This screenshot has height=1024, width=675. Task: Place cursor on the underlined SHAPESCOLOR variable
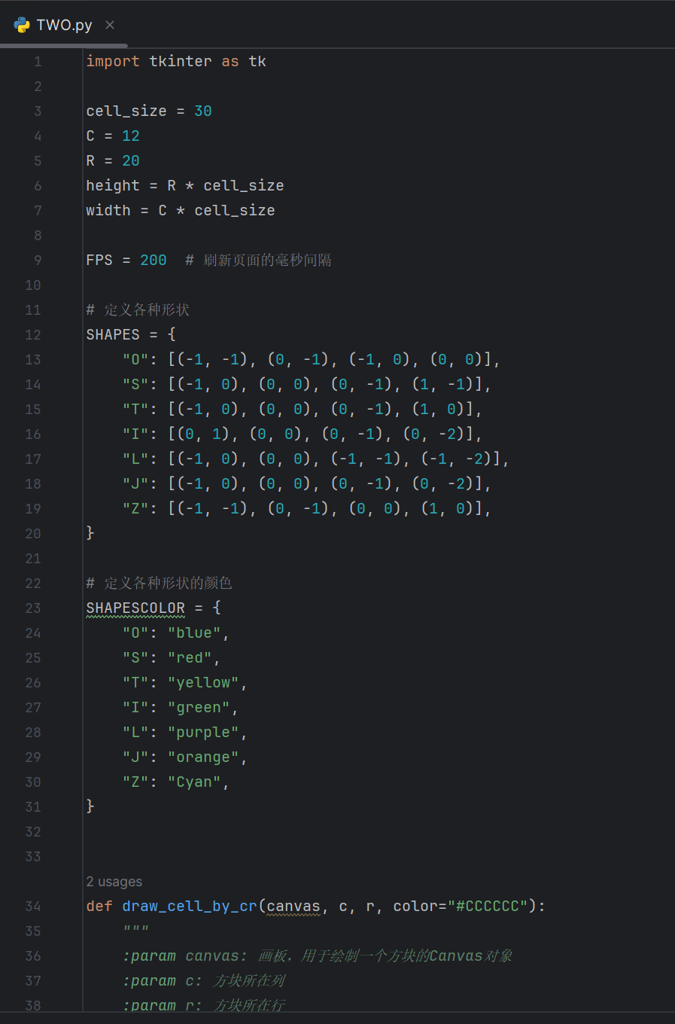[x=135, y=608]
